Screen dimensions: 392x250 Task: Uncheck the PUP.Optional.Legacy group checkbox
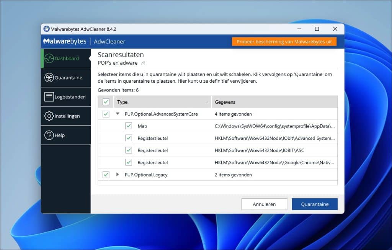(106, 175)
